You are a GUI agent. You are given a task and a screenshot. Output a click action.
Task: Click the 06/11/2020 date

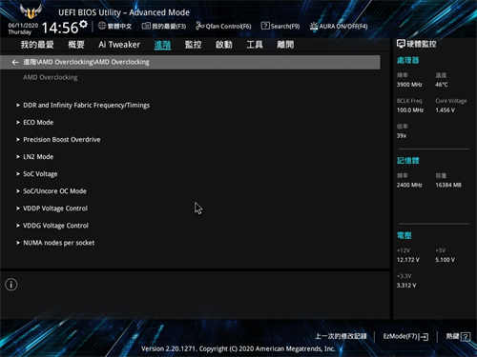point(23,26)
